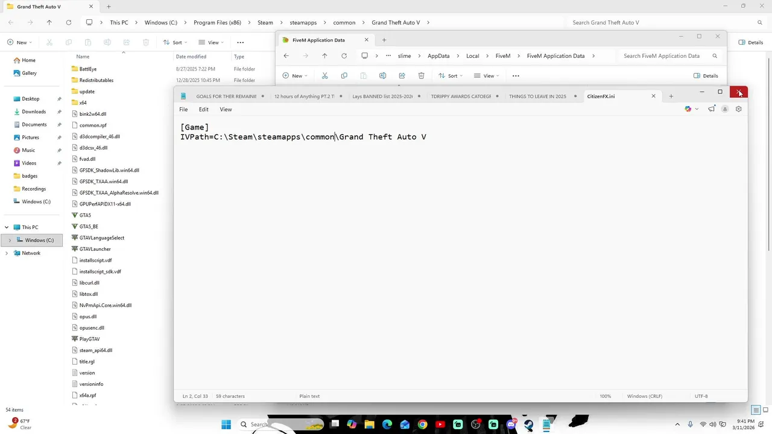The image size is (772, 434).
Task: Refresh the FiveM Application Data window
Action: [x=344, y=55]
